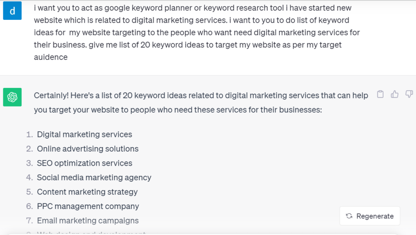Image resolution: width=416 pixels, height=235 pixels.
Task: Click the Regenerate button
Action: (x=370, y=216)
